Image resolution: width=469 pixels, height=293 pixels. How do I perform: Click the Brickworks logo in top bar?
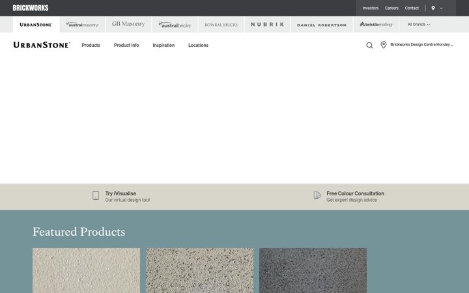[x=31, y=8]
